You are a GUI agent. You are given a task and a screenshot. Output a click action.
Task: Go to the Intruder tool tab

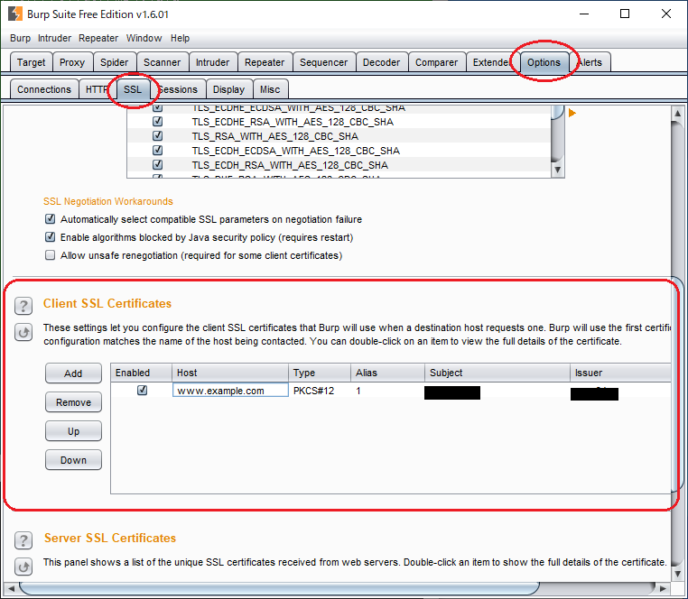(x=212, y=62)
